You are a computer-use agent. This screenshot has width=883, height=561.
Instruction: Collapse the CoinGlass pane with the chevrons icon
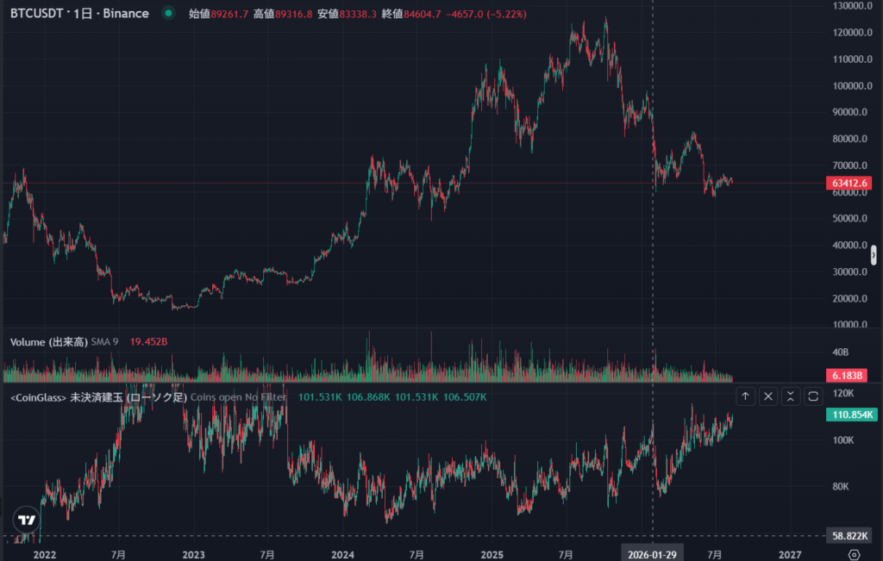(791, 396)
